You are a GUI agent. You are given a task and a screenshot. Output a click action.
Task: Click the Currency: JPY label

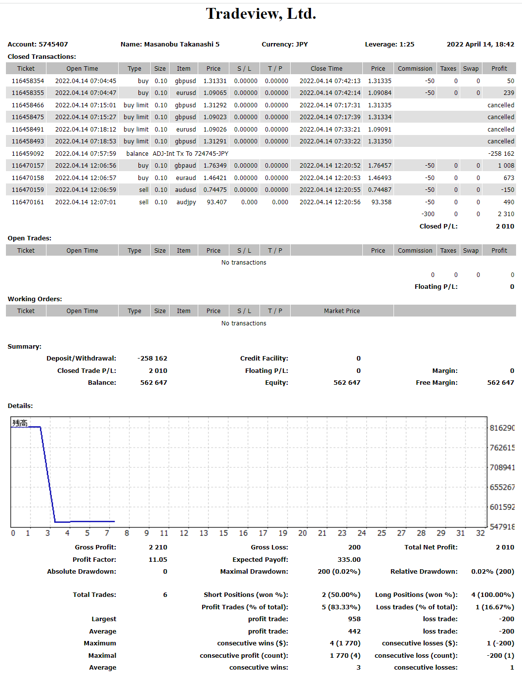pyautogui.click(x=285, y=45)
